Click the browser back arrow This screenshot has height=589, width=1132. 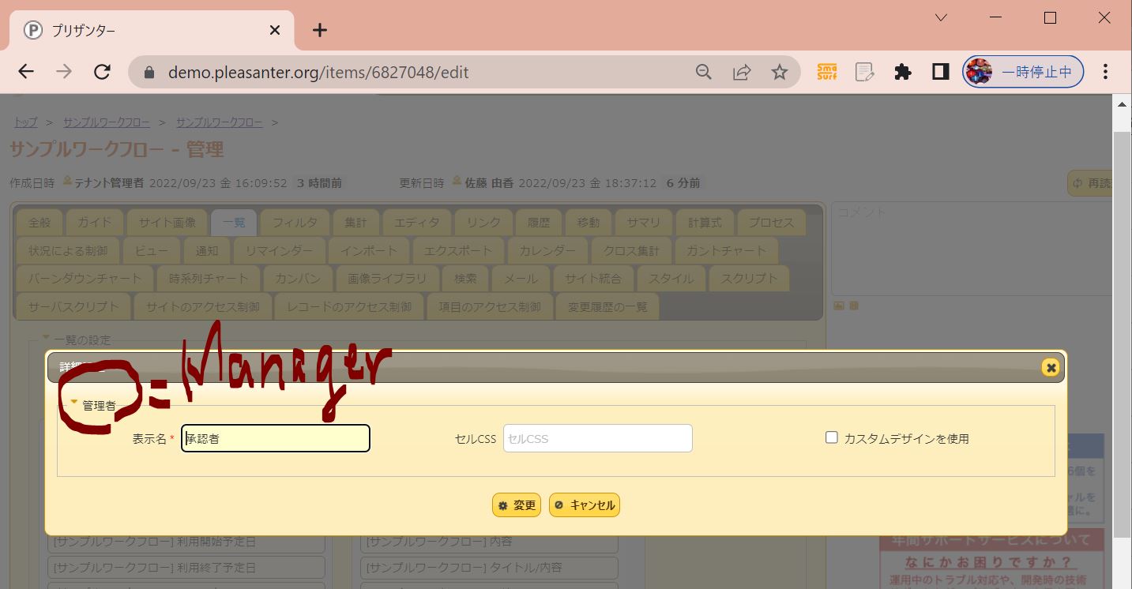tap(26, 73)
